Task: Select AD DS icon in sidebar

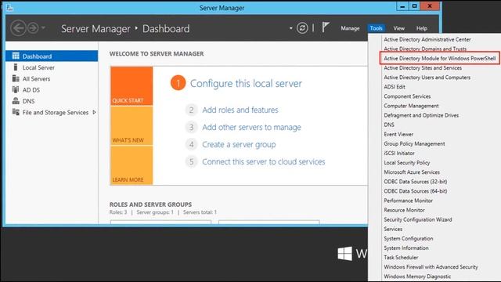Action: pyautogui.click(x=16, y=89)
